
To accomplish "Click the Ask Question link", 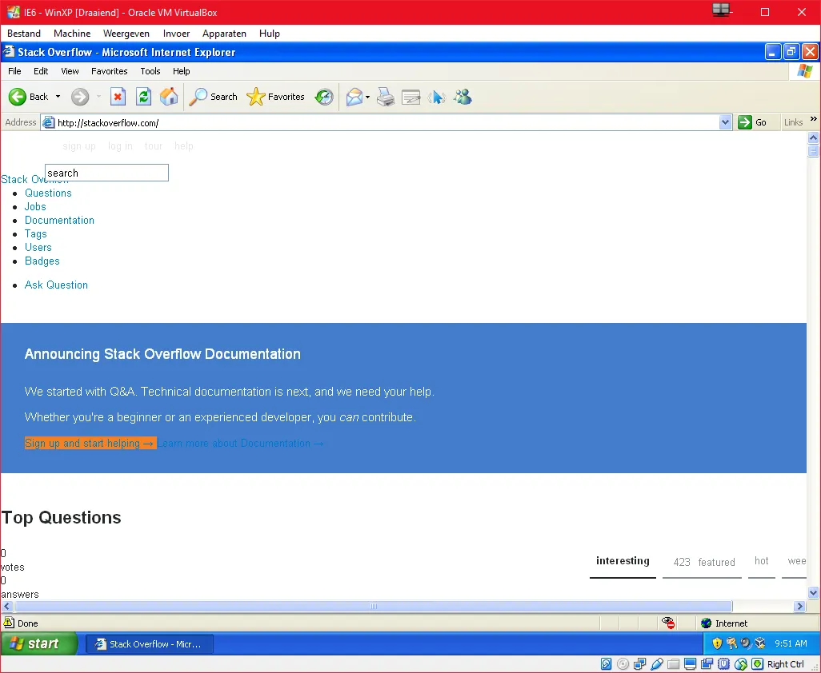I will [x=56, y=285].
